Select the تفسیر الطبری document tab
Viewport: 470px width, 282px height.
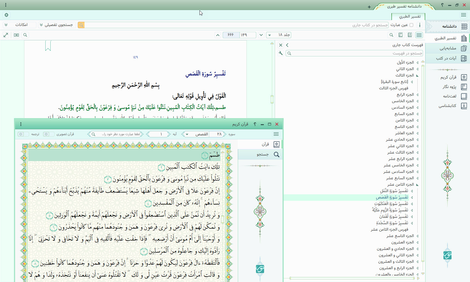point(408,16)
